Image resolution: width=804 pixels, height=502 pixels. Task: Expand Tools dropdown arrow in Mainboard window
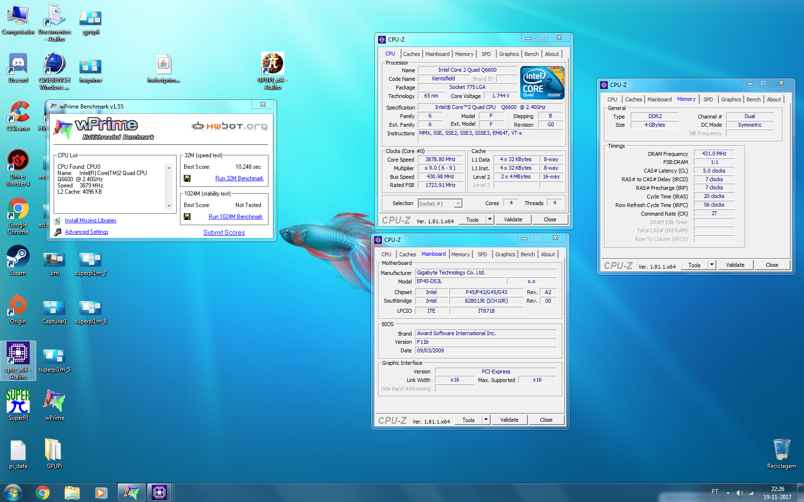click(x=486, y=420)
